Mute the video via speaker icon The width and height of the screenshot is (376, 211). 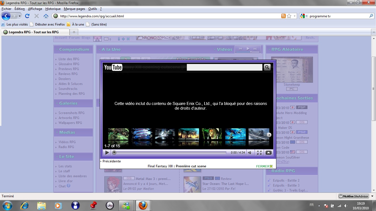pyautogui.click(x=250, y=152)
